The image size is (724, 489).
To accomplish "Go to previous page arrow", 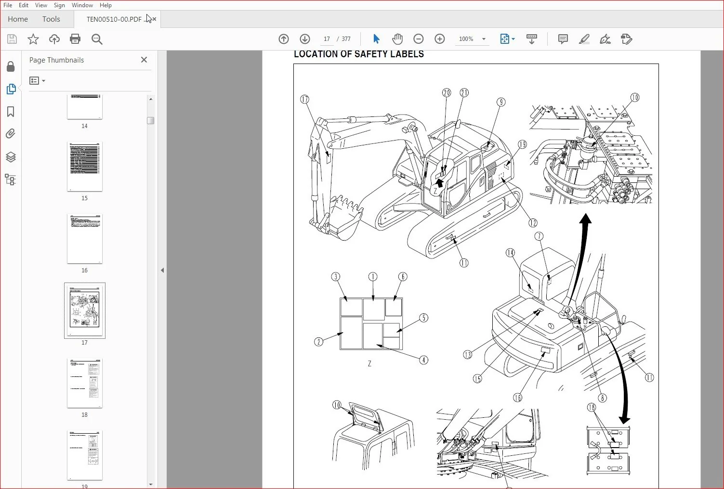I will point(284,39).
